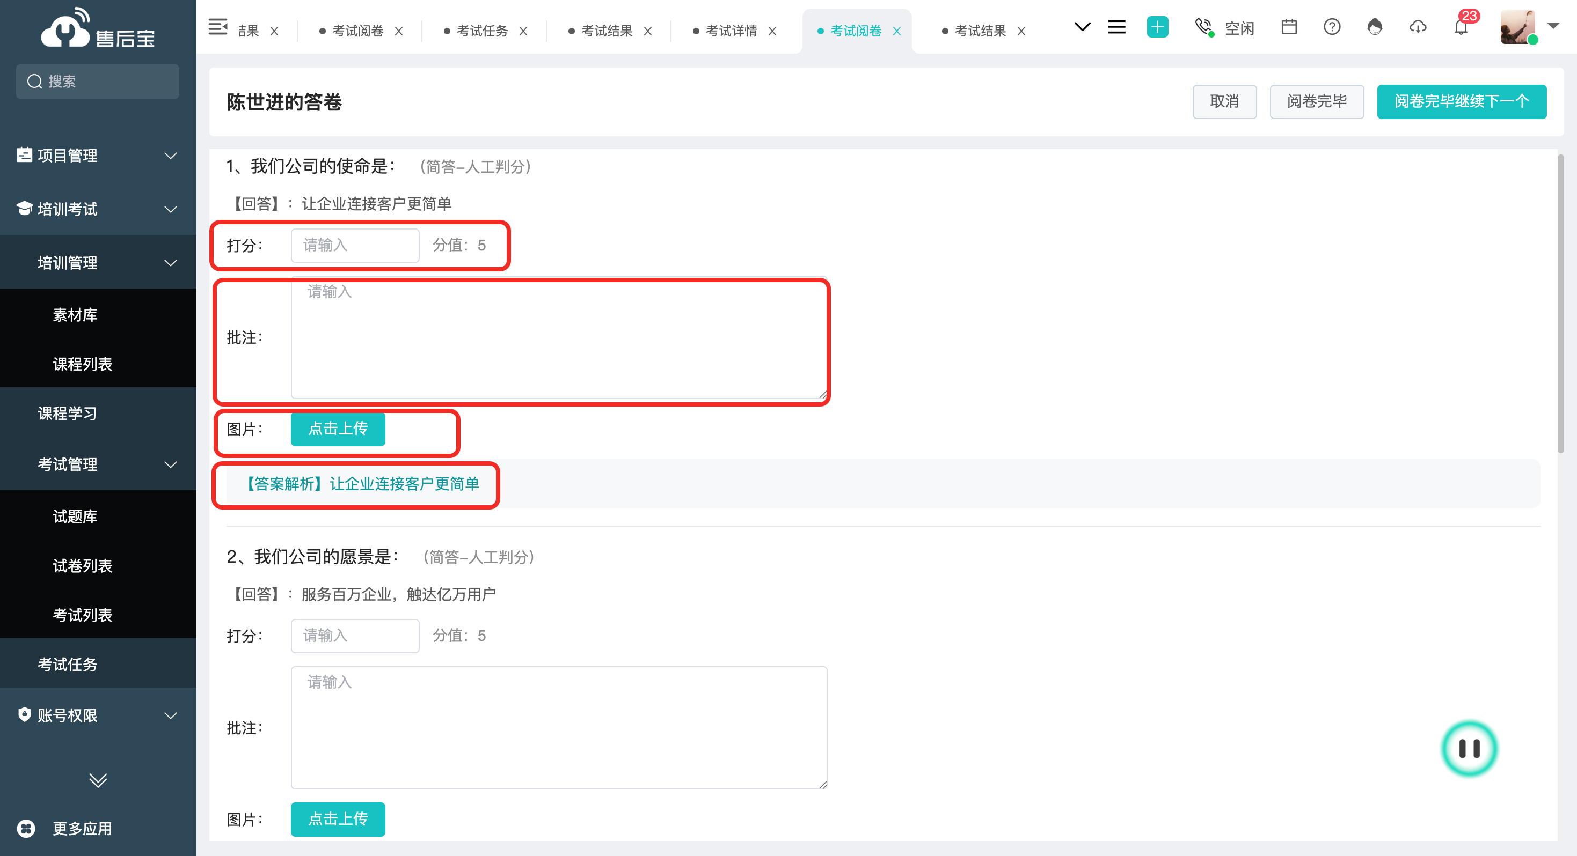Expand the sidebar double-chevron down

[x=98, y=780]
